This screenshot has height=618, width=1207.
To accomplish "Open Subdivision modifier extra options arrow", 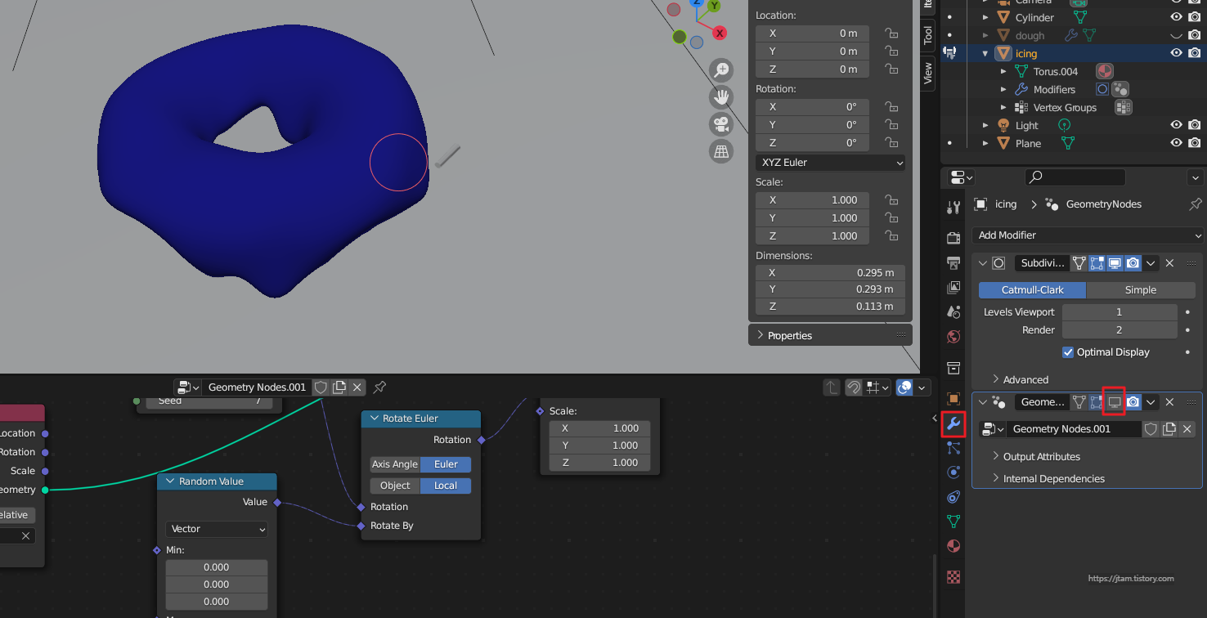I will pos(1151,263).
